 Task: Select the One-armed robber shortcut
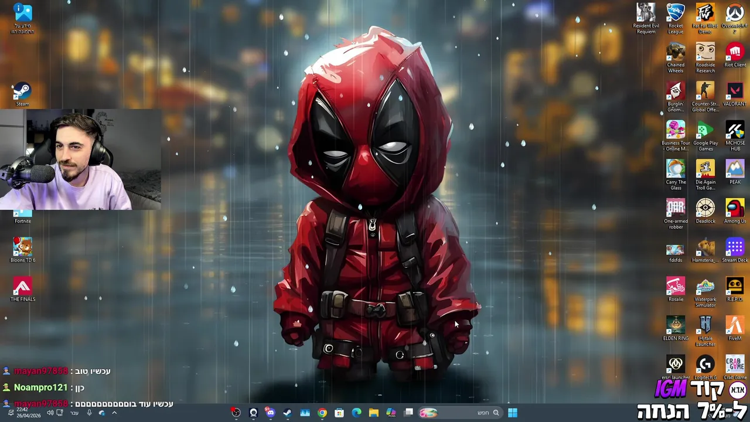click(676, 215)
